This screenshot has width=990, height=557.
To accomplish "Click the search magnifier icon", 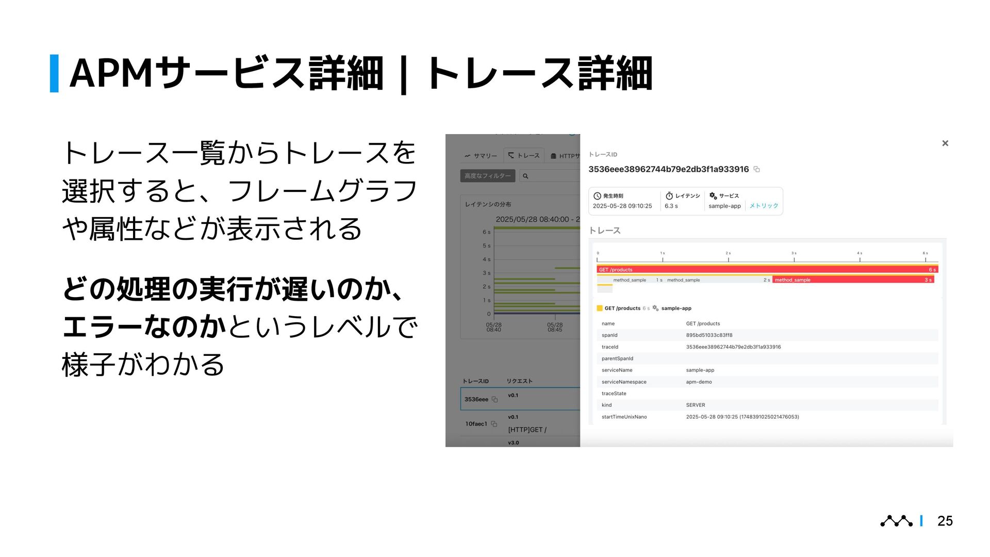I will [525, 176].
